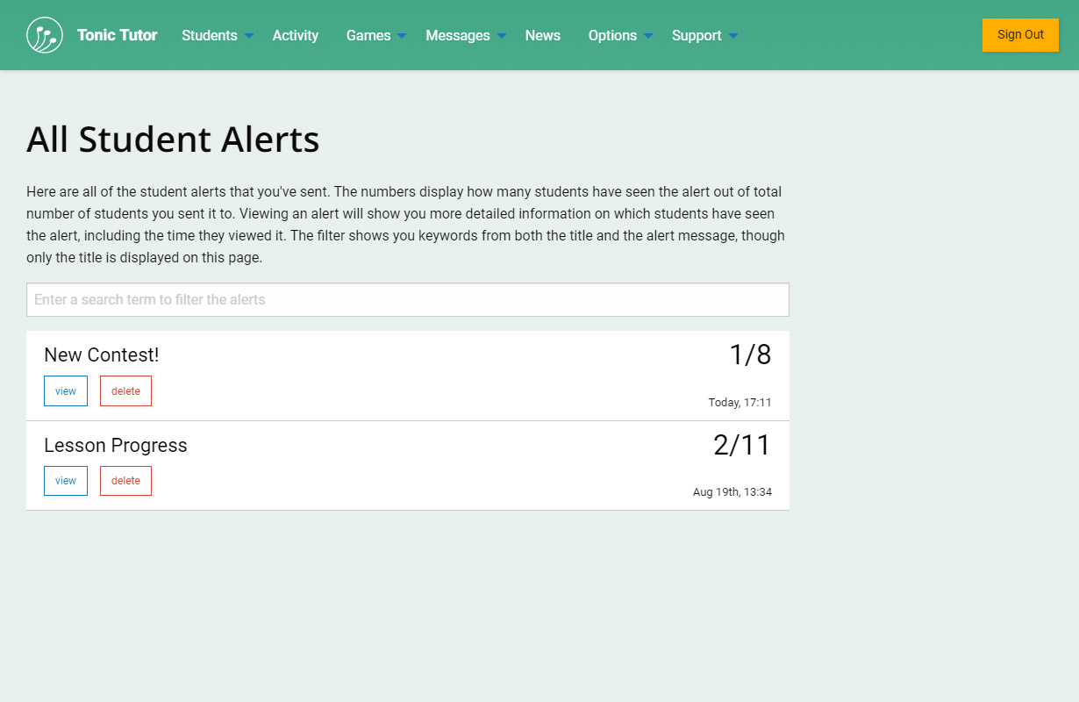
Task: View the New Contest! alert
Action: coord(66,391)
